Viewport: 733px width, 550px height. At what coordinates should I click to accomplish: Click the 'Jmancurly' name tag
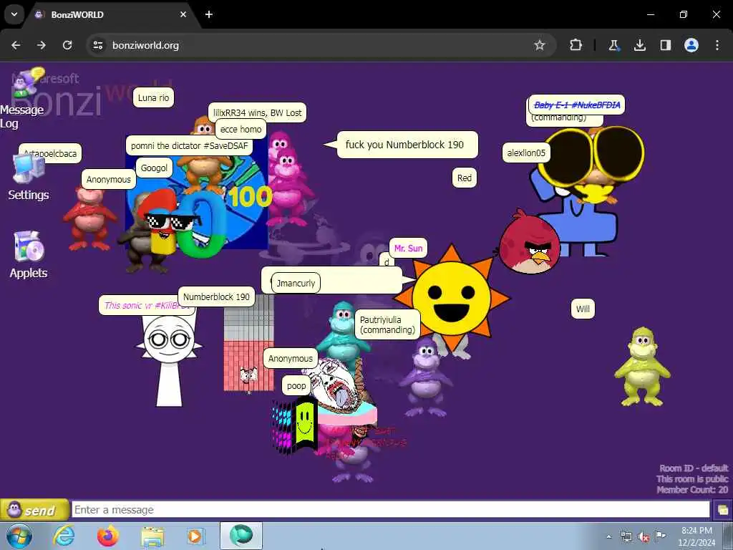(296, 283)
